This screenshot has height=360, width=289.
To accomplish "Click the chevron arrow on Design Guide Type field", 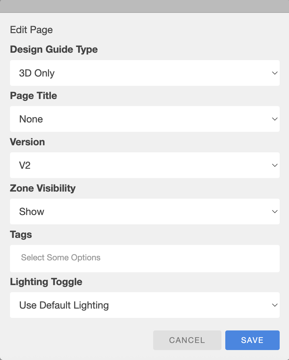I will click(x=275, y=73).
